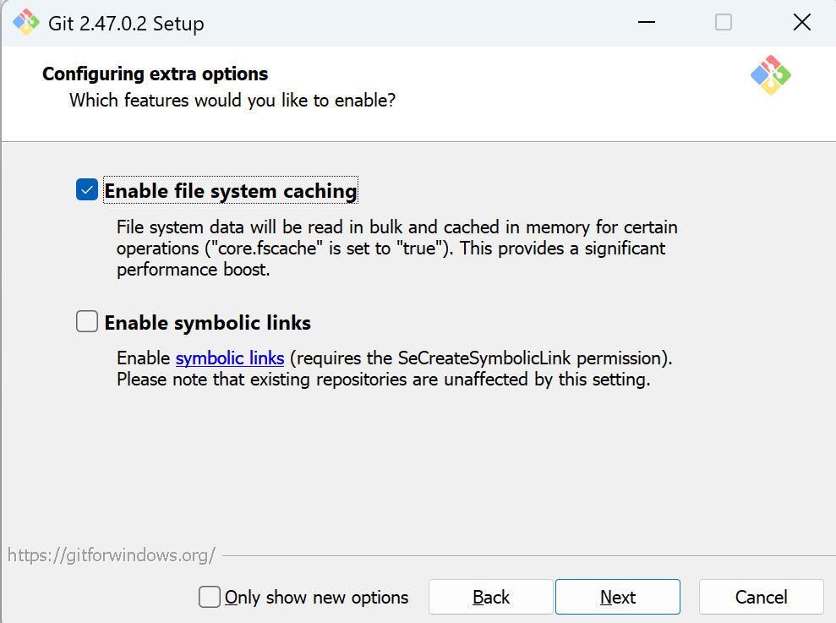Open the blue symbolic links hyperlink

[230, 358]
